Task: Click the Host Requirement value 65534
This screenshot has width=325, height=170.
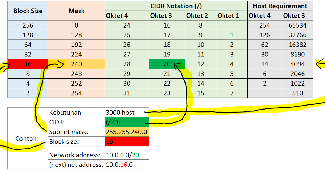Action: (297, 25)
